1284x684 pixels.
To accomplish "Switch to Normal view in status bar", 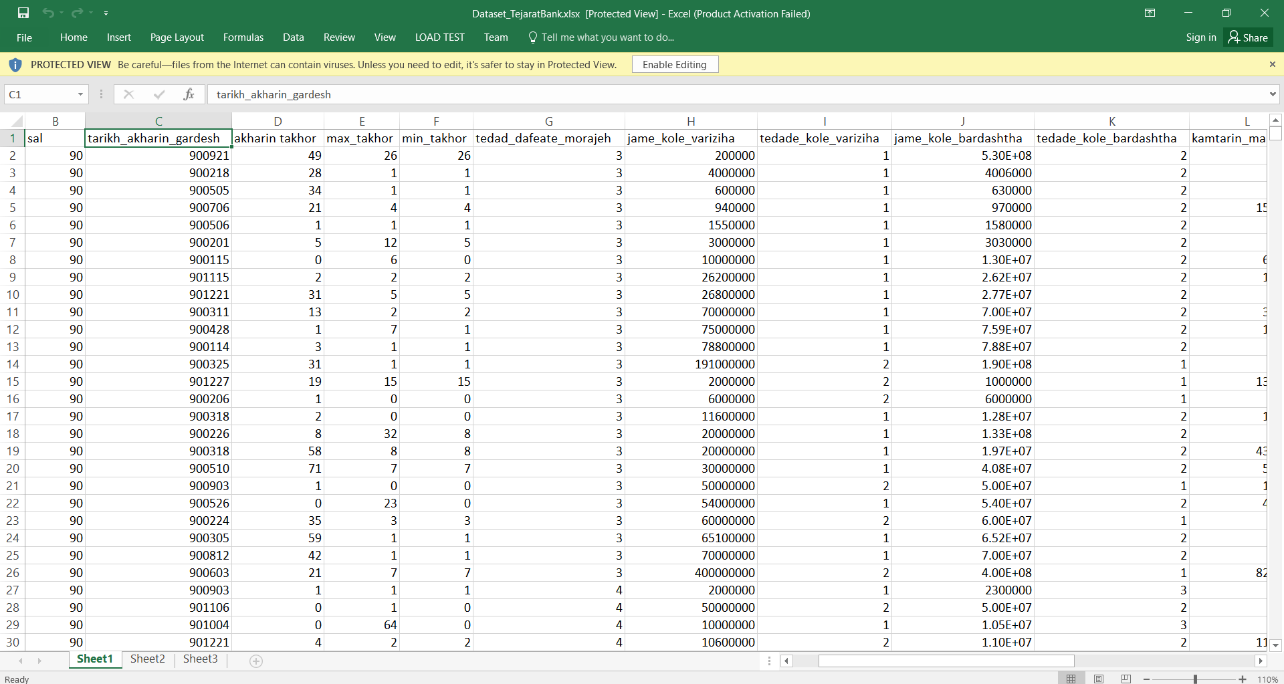I will click(1071, 679).
